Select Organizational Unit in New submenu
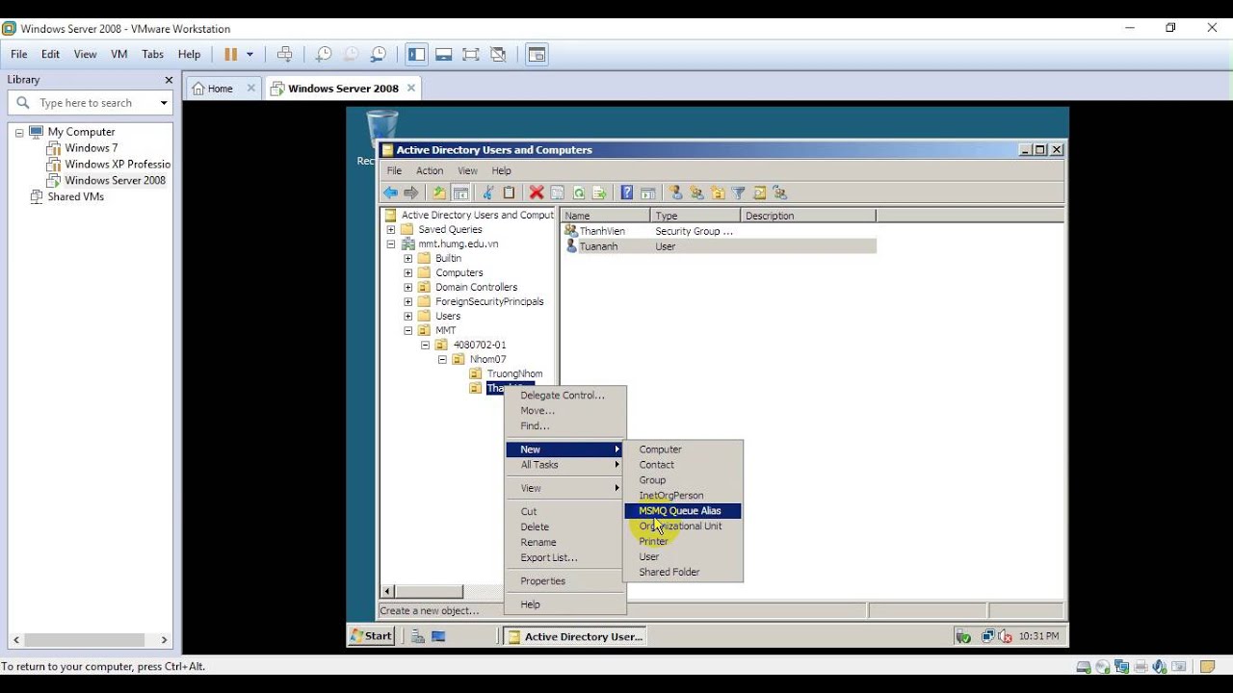 (683, 526)
